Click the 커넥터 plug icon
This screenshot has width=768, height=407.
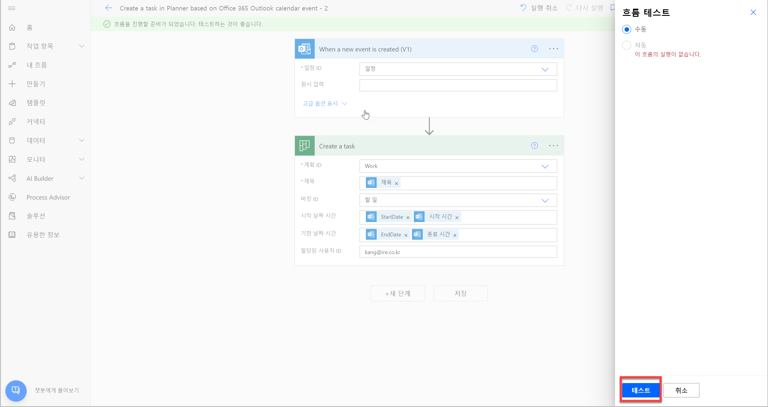12,122
